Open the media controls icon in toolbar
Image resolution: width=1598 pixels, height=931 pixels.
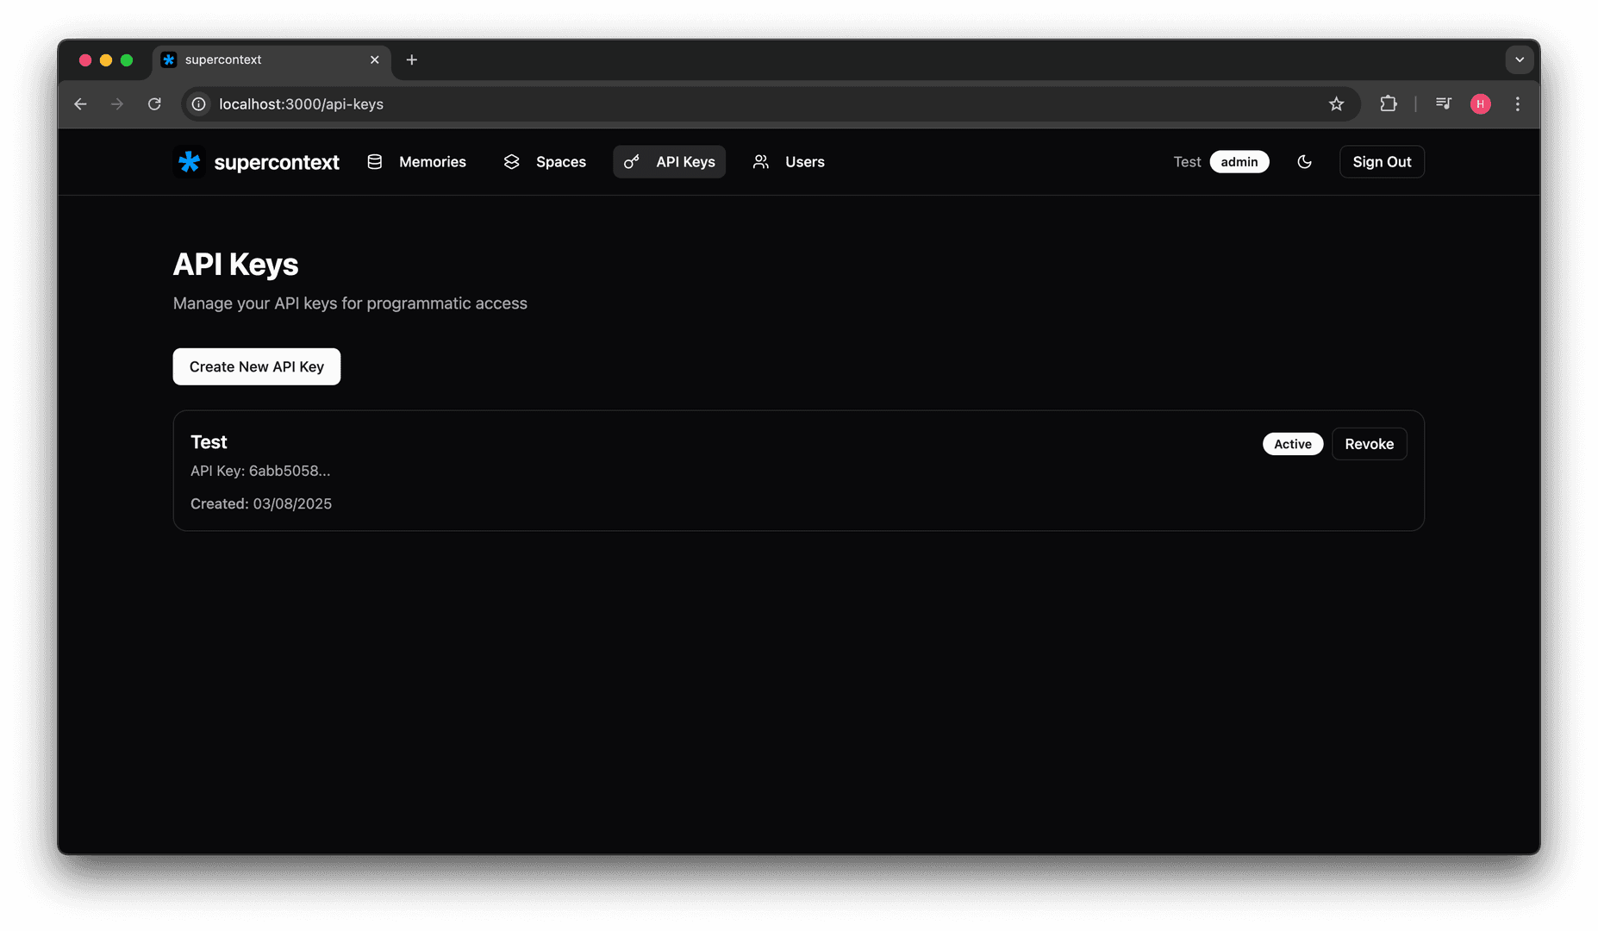tap(1443, 104)
